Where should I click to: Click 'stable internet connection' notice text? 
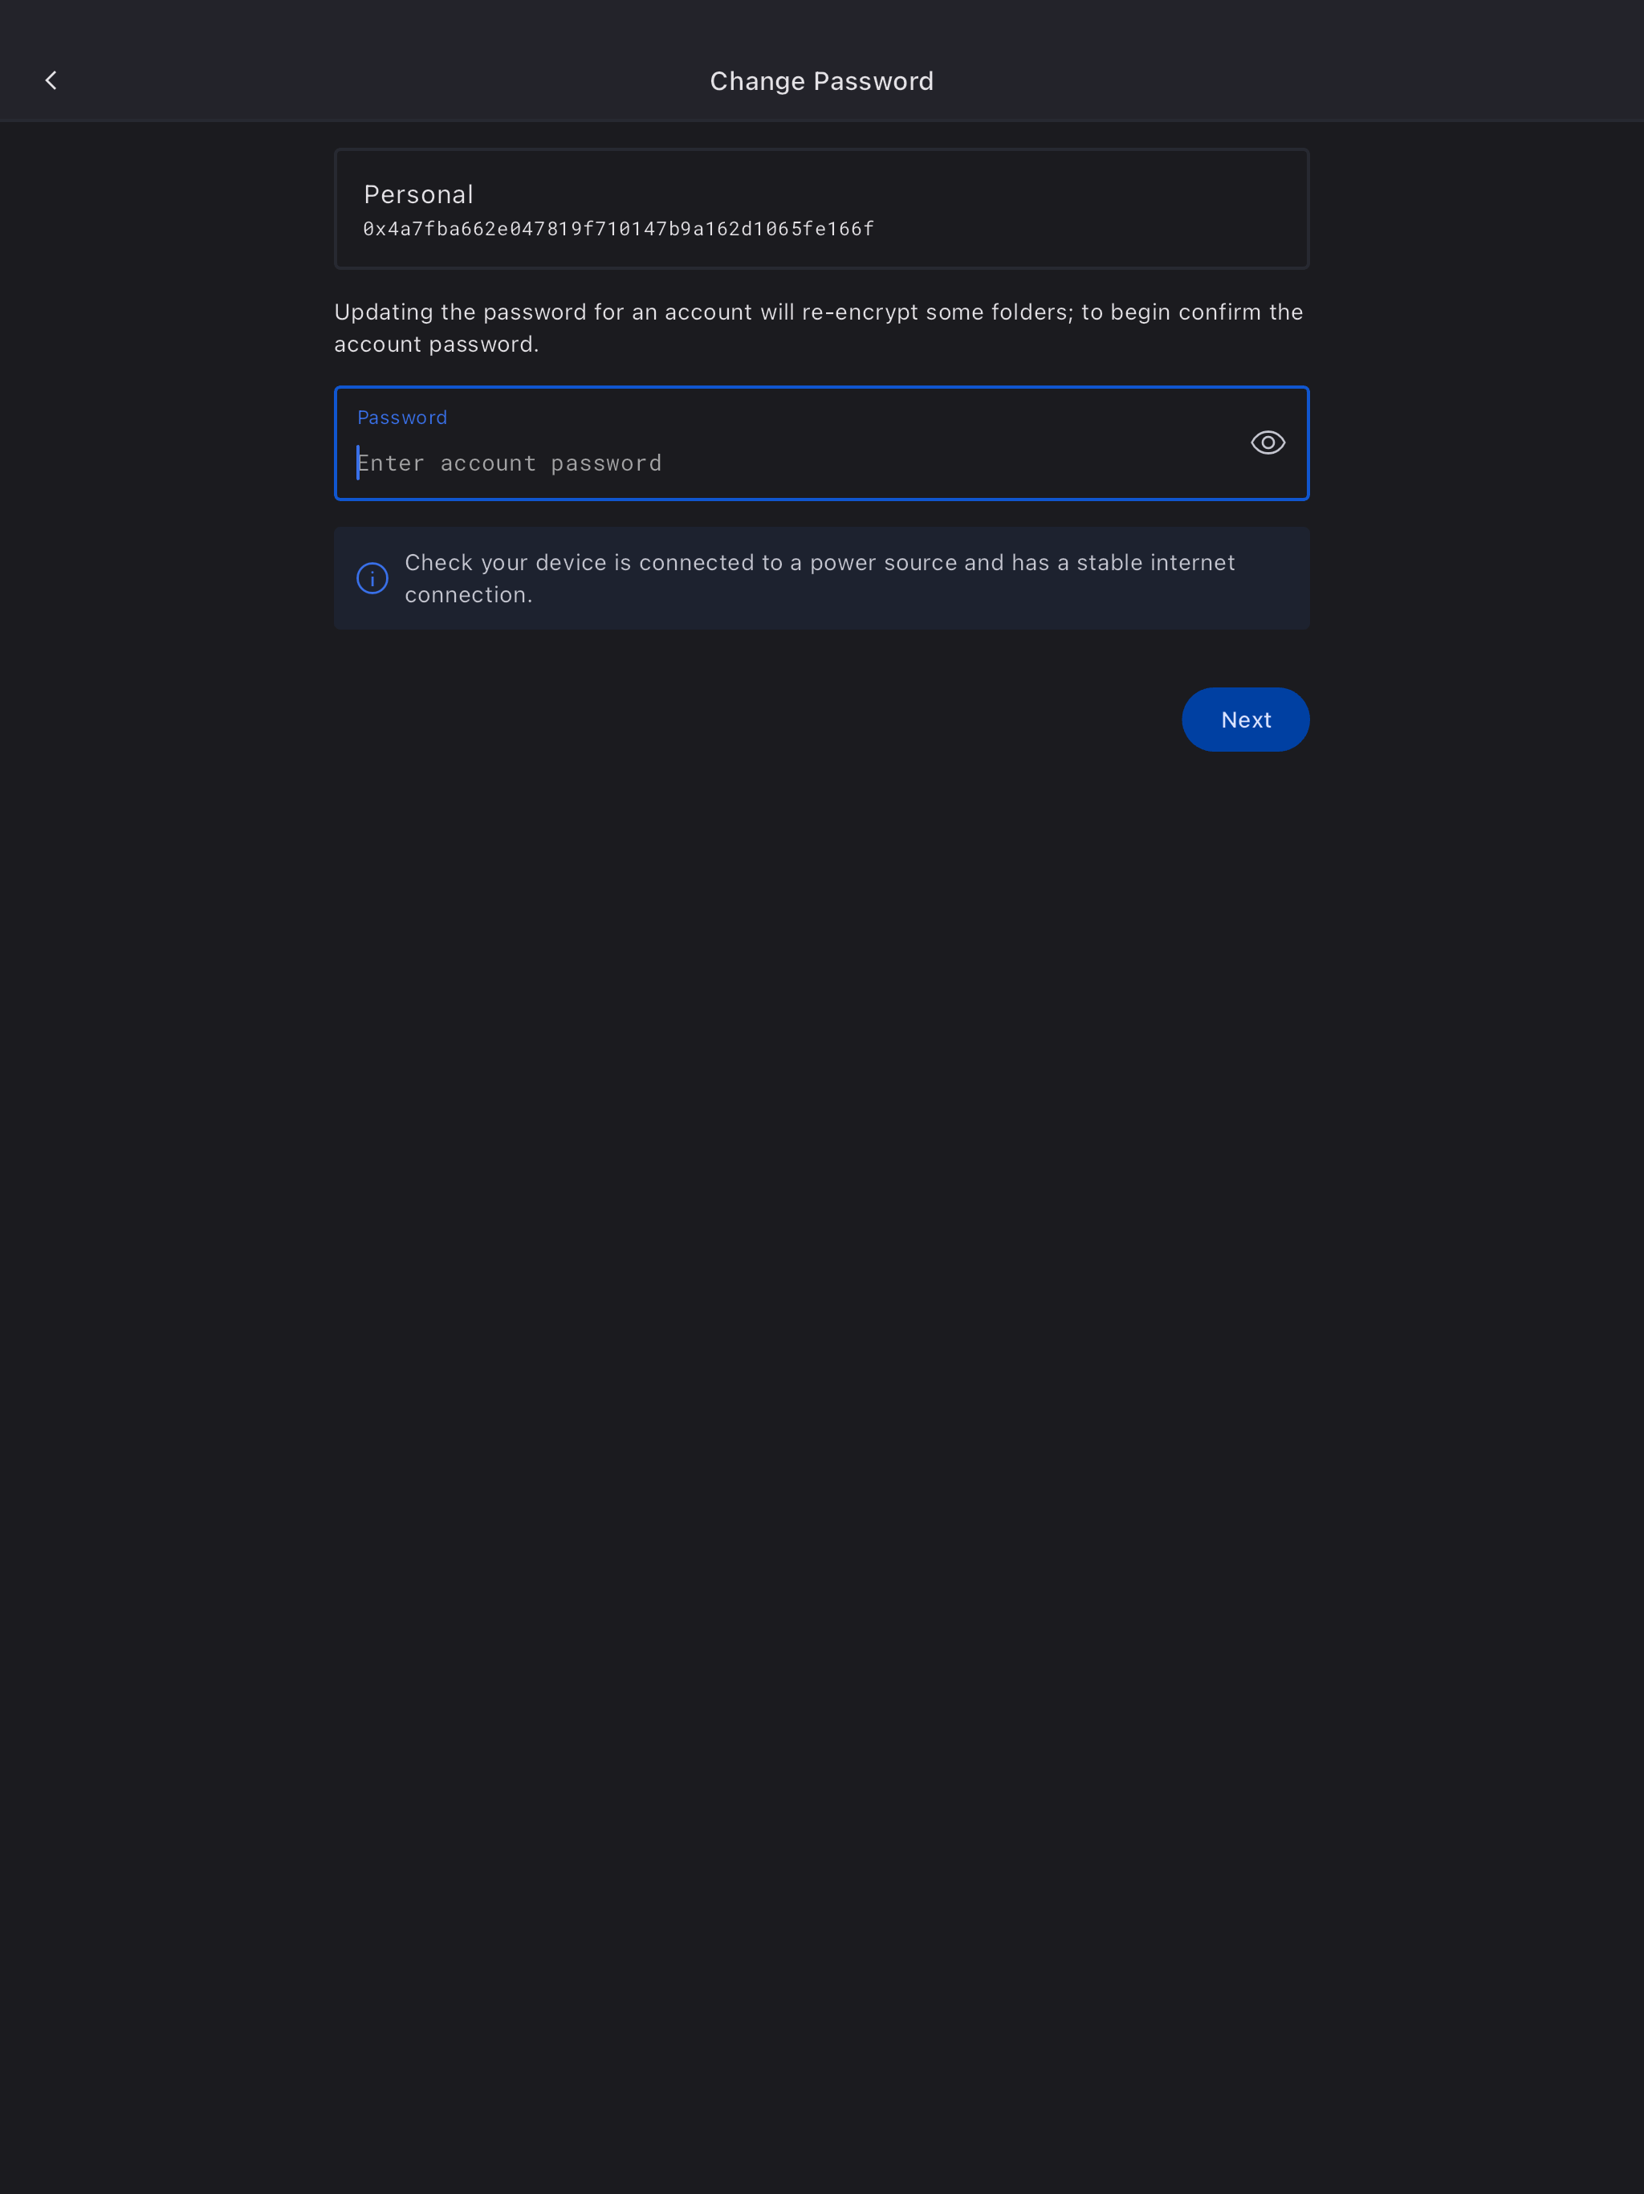[x=819, y=578]
